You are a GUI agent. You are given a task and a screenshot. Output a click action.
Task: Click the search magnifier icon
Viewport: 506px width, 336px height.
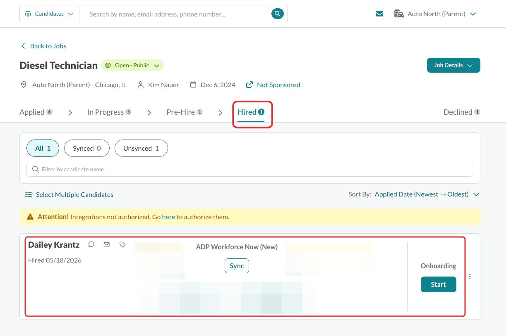tap(278, 14)
